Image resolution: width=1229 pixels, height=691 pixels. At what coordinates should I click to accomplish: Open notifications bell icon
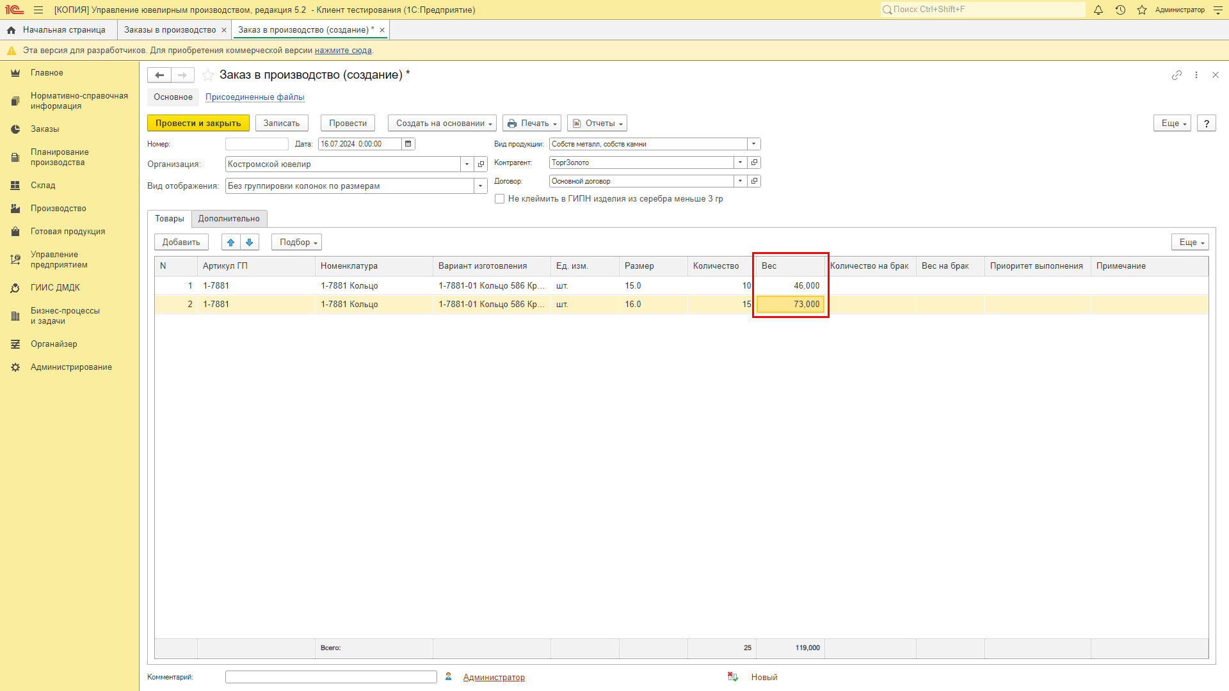tap(1098, 10)
